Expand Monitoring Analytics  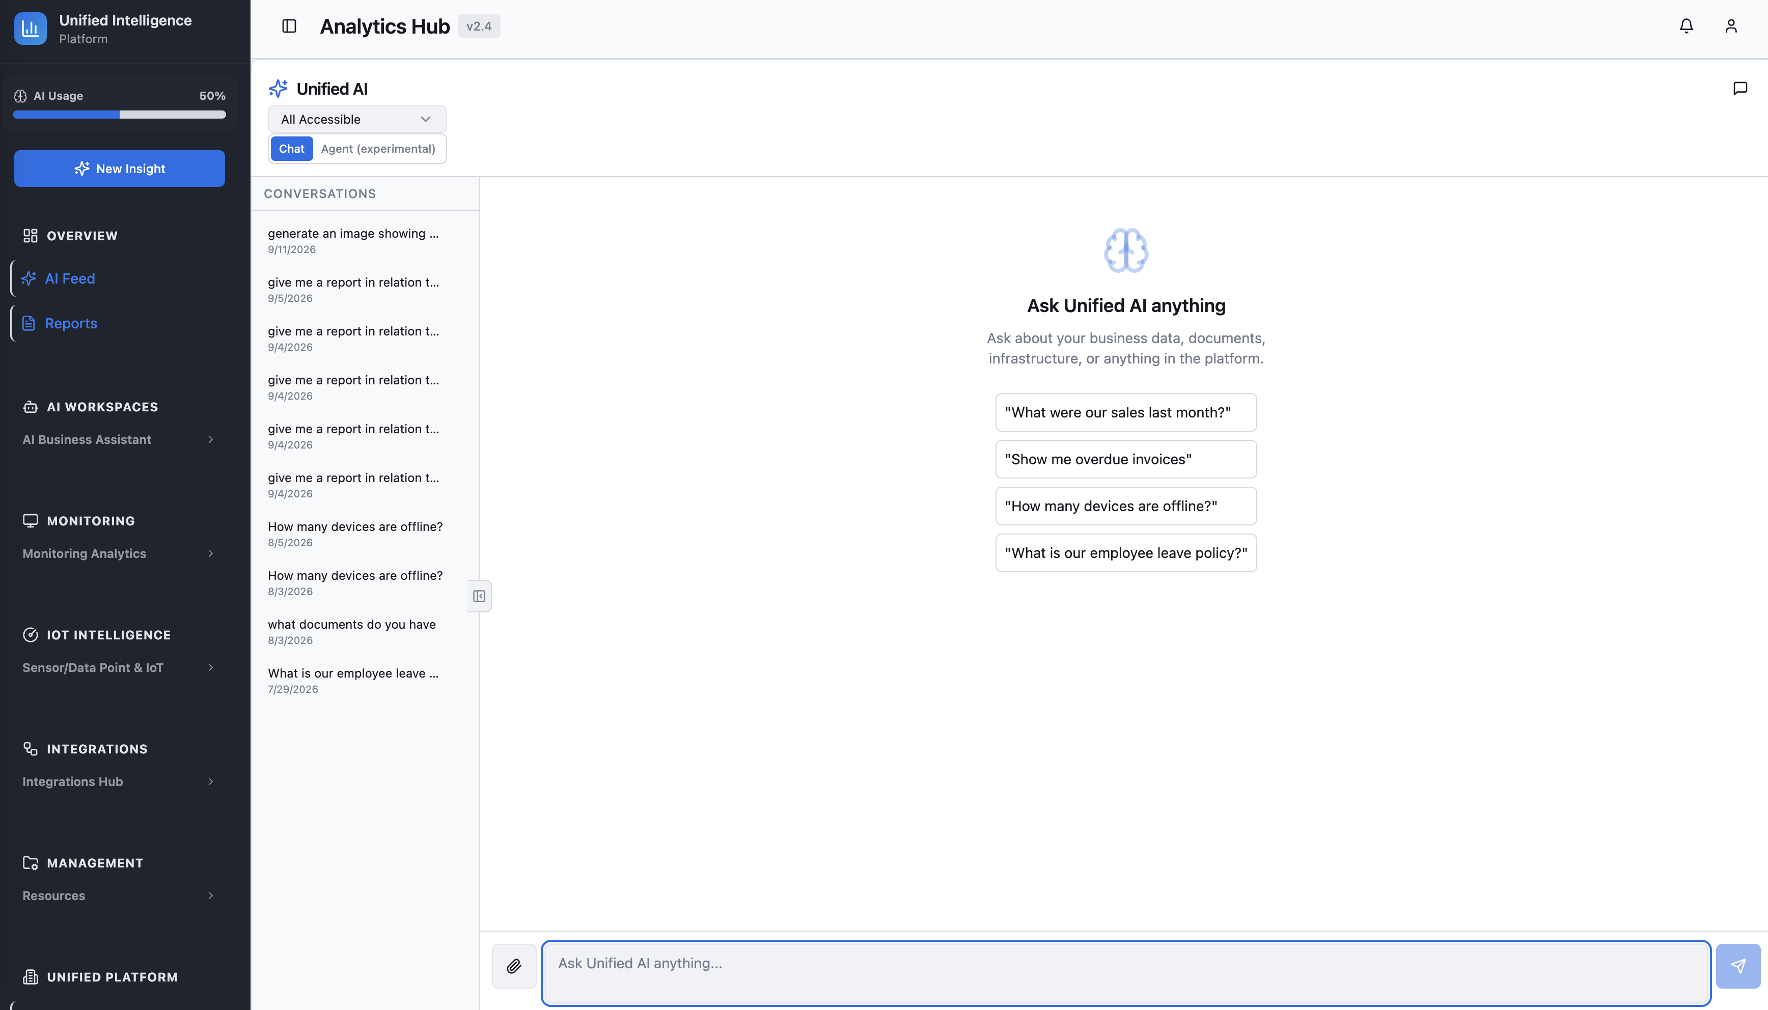119,553
